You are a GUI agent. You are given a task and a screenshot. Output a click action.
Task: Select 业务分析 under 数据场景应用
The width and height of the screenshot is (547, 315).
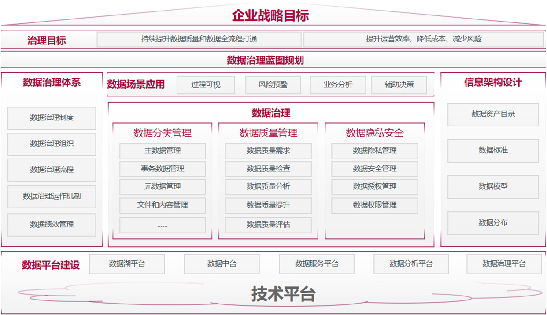[338, 85]
